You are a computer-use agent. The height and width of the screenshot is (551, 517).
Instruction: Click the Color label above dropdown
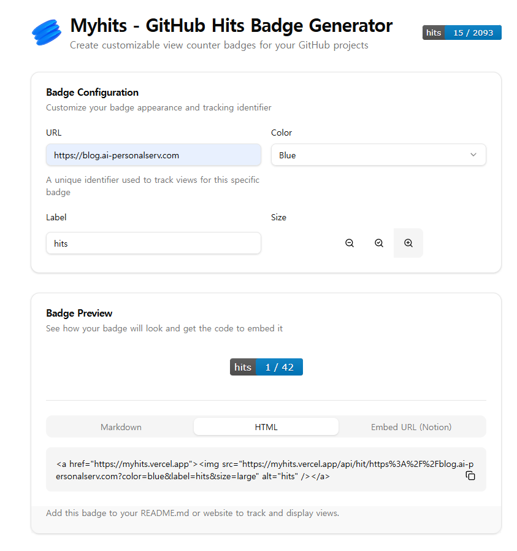pyautogui.click(x=281, y=133)
